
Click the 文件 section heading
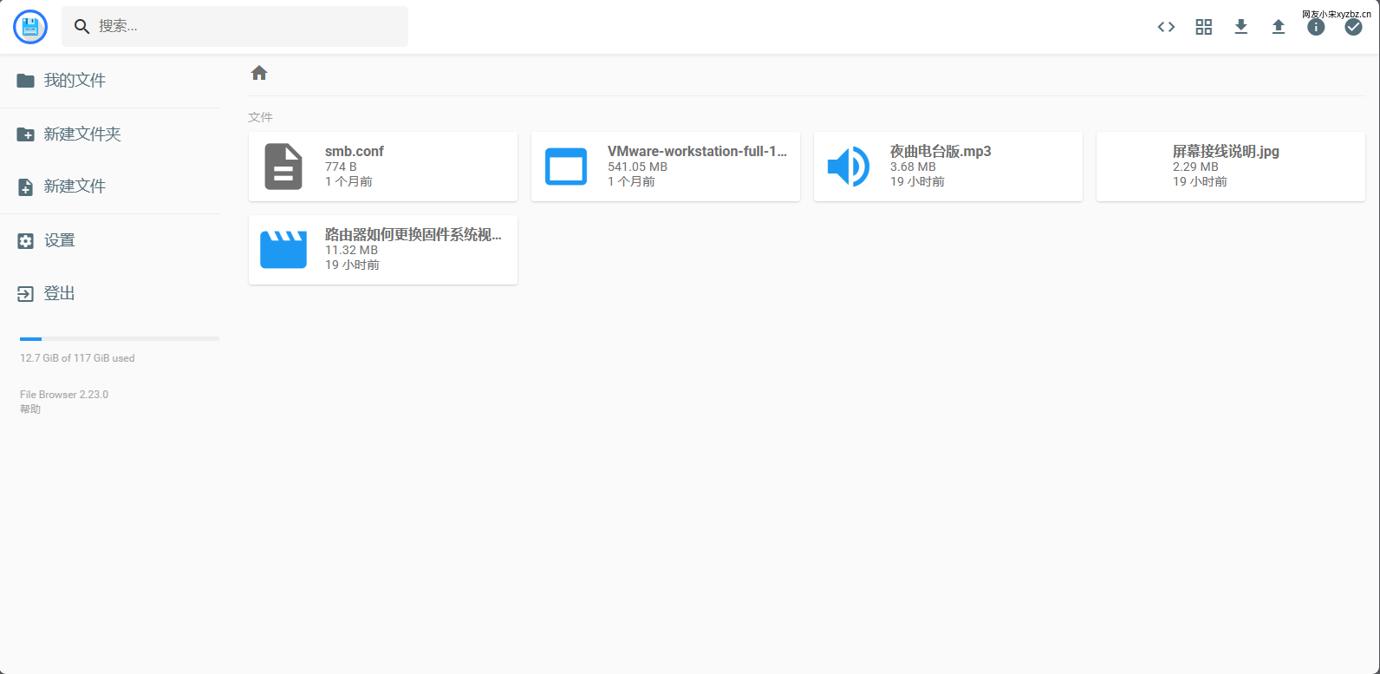260,117
